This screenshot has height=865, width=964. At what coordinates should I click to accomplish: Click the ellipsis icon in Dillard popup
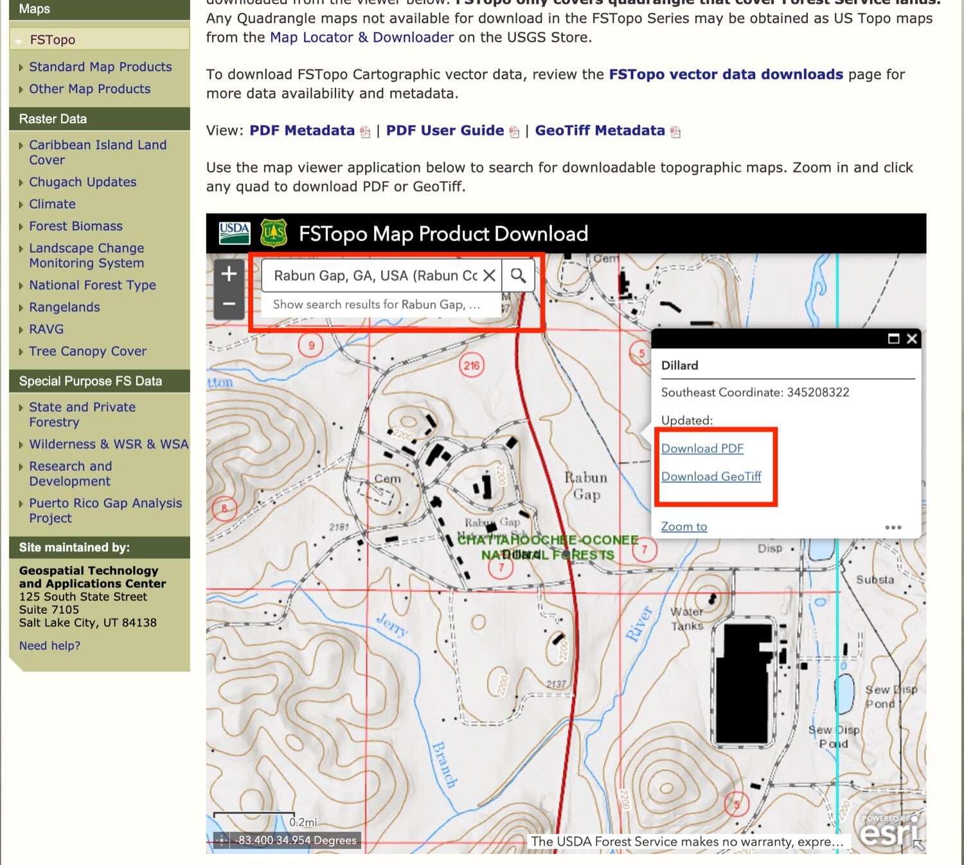pos(893,527)
